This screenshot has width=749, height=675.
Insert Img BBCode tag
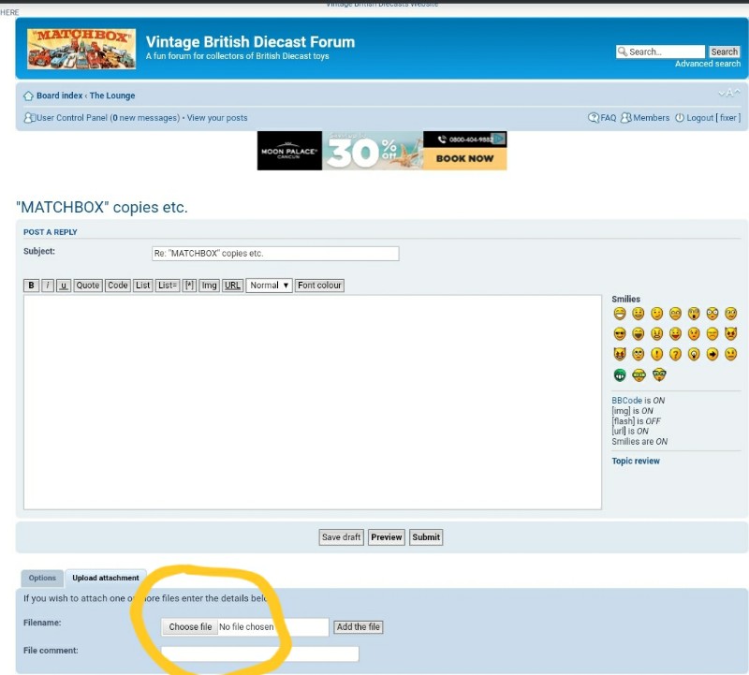tap(209, 286)
